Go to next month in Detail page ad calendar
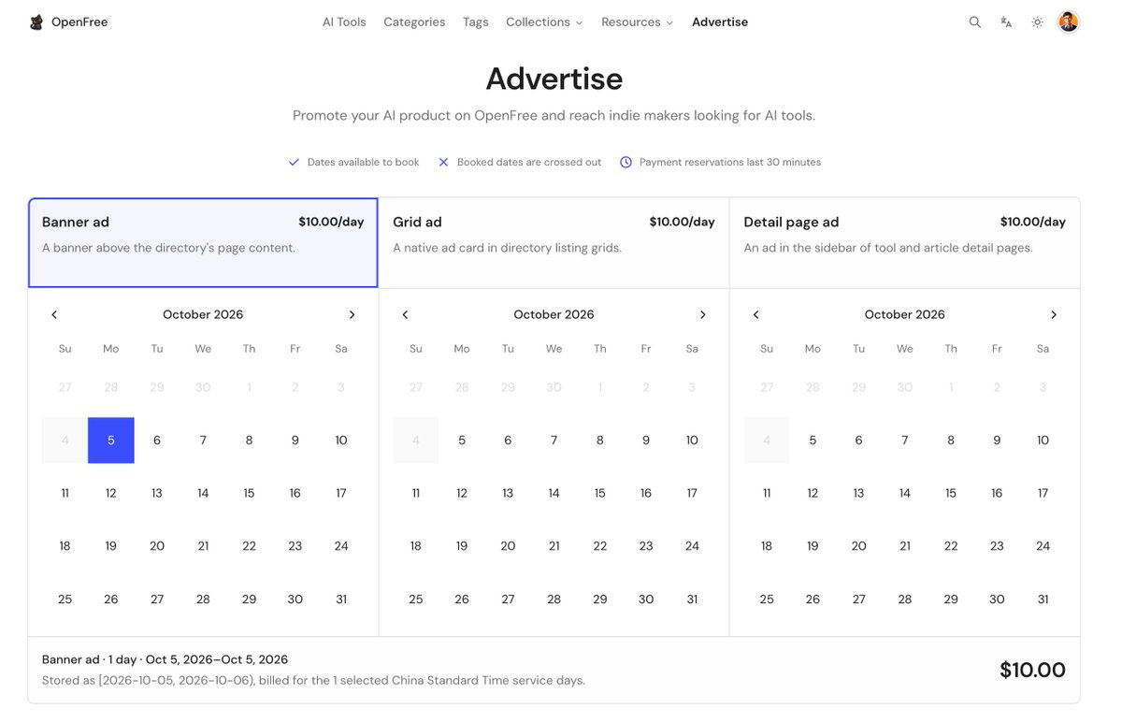This screenshot has height=723, width=1122. pos(1054,314)
